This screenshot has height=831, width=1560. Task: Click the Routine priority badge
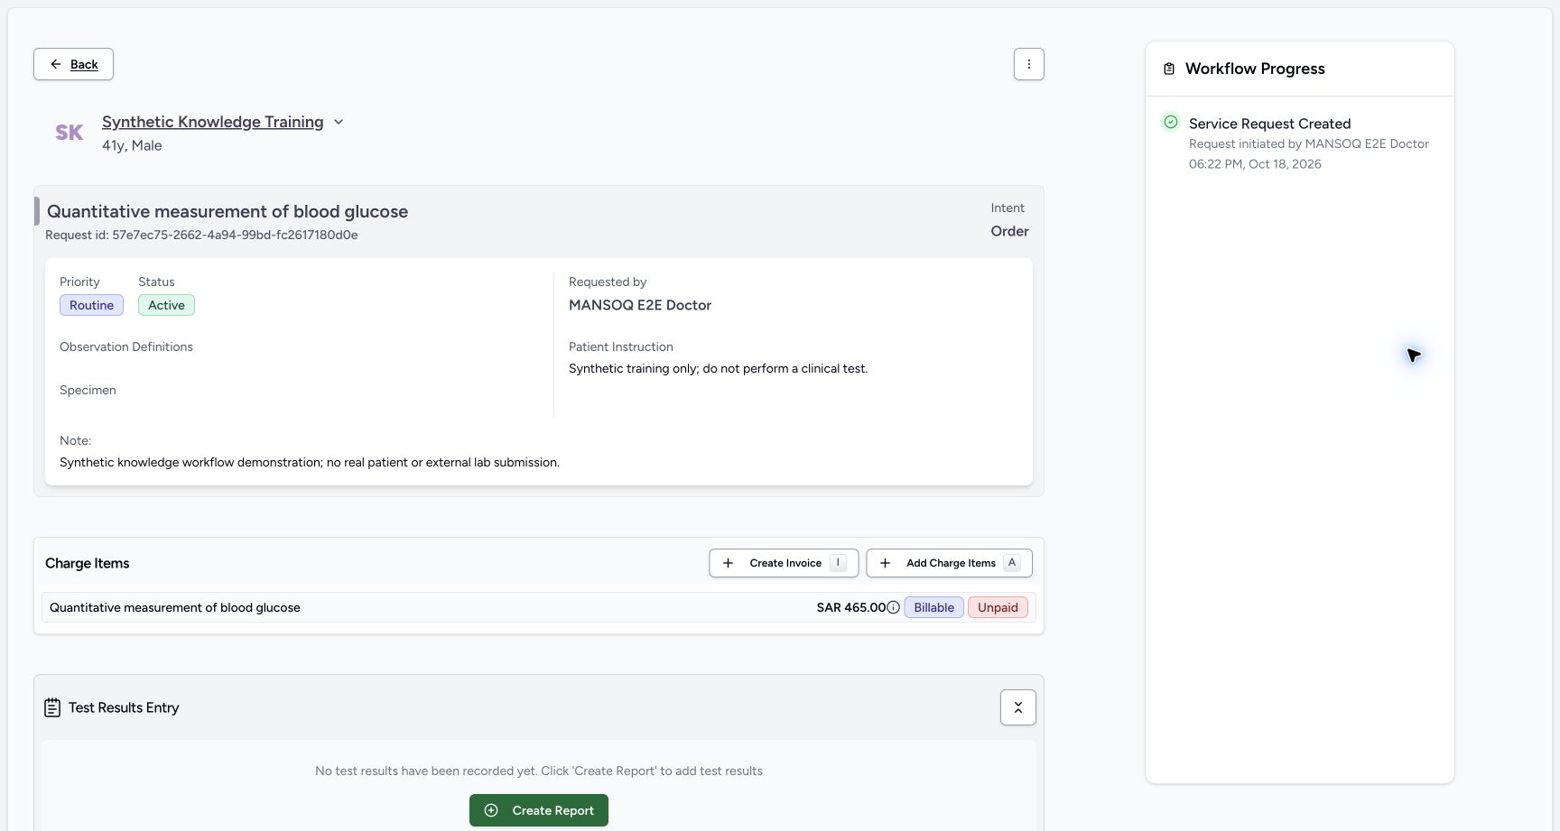coord(91,305)
